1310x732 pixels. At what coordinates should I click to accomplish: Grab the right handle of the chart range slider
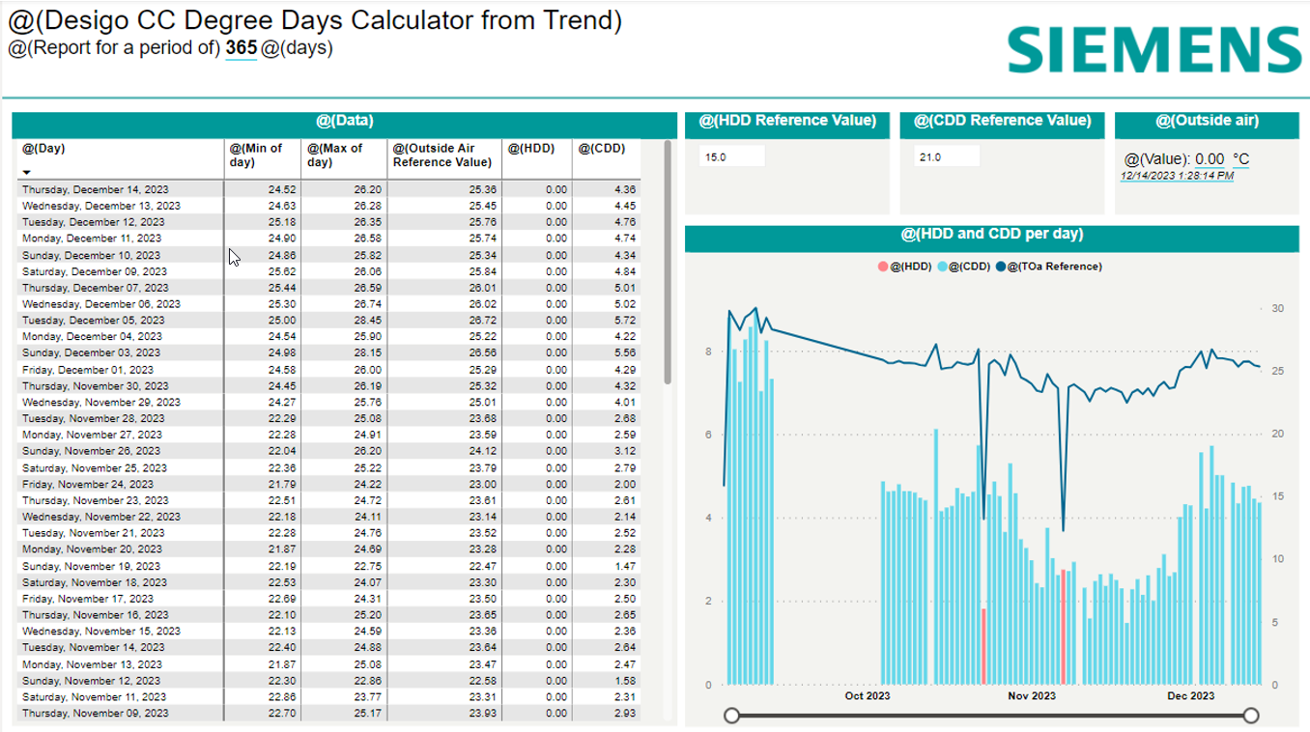1251,715
